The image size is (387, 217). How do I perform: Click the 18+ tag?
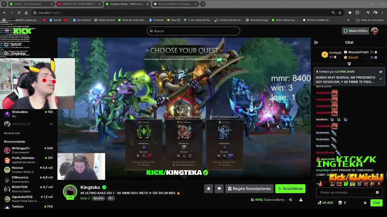click(x=111, y=198)
